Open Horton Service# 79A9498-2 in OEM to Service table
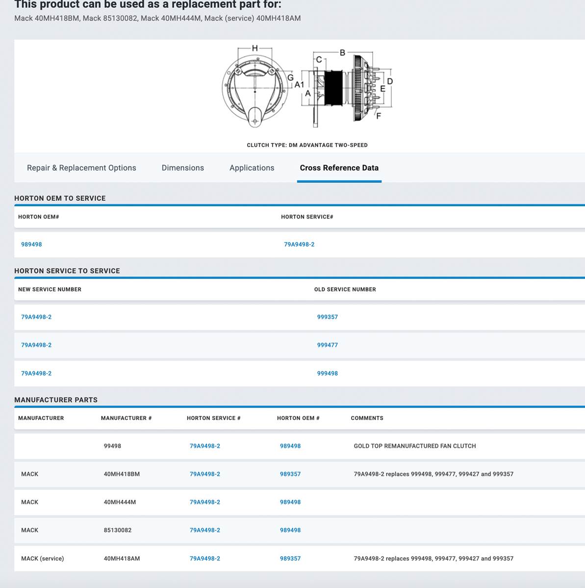 [x=299, y=245]
